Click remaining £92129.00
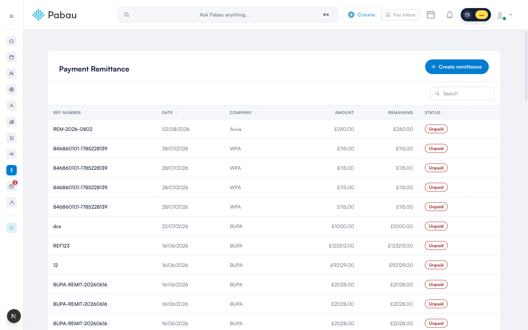Screen dimensions: 528x330 401,265
